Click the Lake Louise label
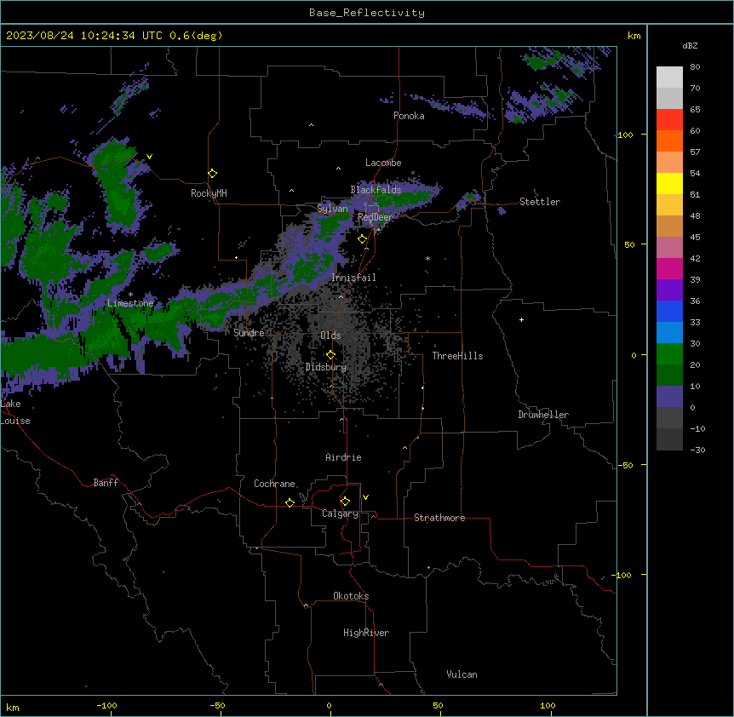Viewport: 734px width, 717px height. [15, 412]
